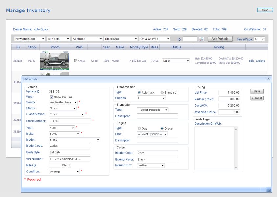This screenshot has height=197, width=277.
Task: Open the All Years filter dropdown
Action: click(x=58, y=39)
